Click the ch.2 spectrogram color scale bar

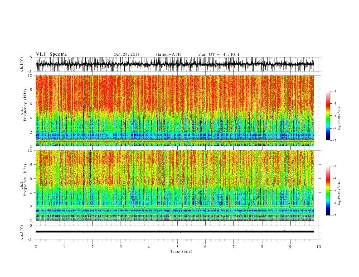coord(328,191)
